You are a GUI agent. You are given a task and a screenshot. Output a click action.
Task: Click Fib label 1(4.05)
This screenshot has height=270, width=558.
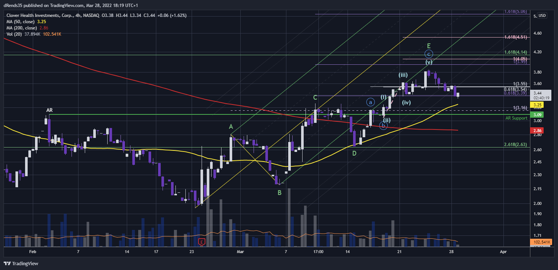(x=520, y=58)
